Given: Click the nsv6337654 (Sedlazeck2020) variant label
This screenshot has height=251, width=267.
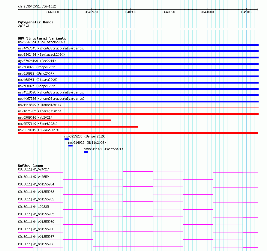Looking at the screenshot, I should (41, 42).
